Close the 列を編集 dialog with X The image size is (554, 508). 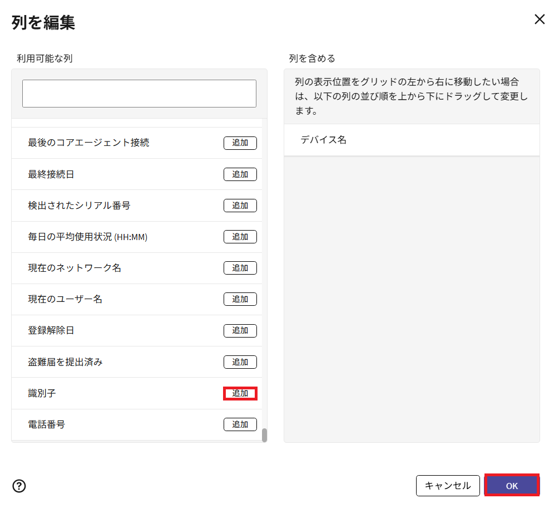(x=539, y=19)
